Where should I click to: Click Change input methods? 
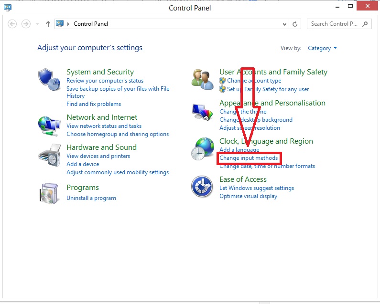click(x=249, y=158)
